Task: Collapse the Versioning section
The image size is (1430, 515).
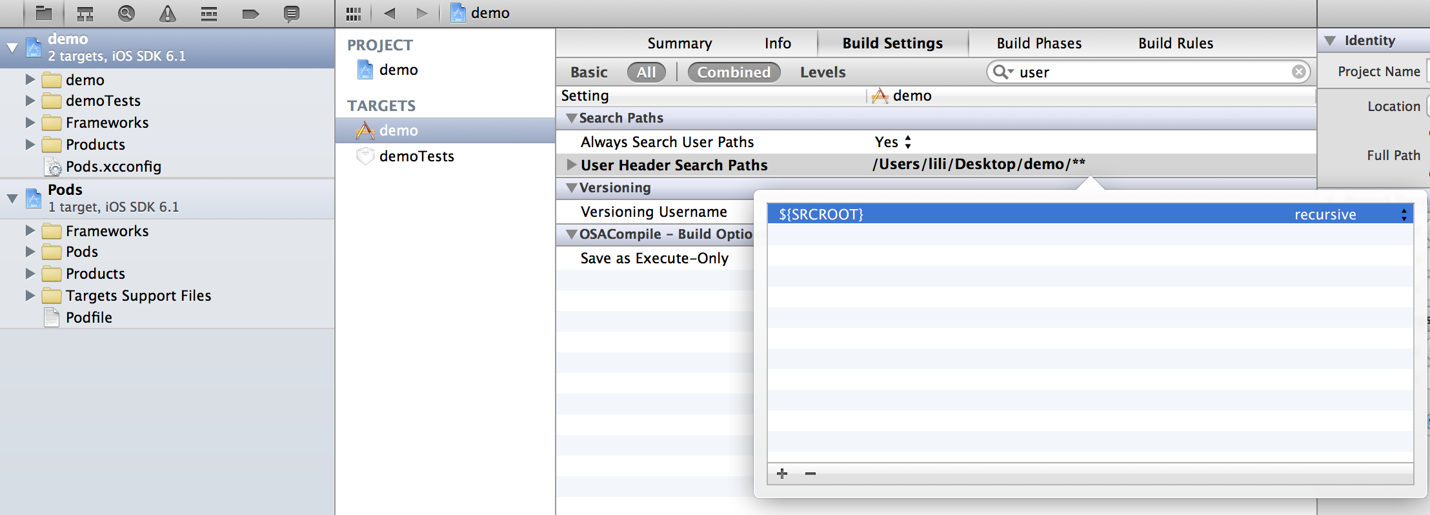Action: tap(571, 188)
